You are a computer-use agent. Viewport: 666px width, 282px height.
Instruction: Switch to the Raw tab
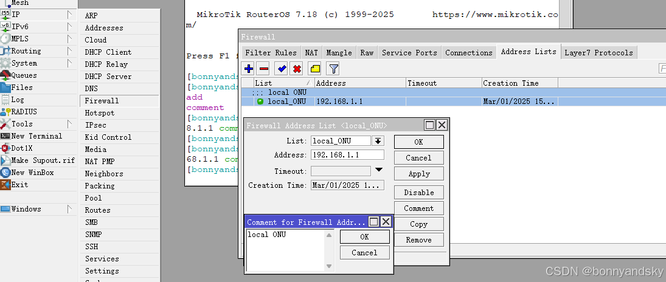pos(367,53)
